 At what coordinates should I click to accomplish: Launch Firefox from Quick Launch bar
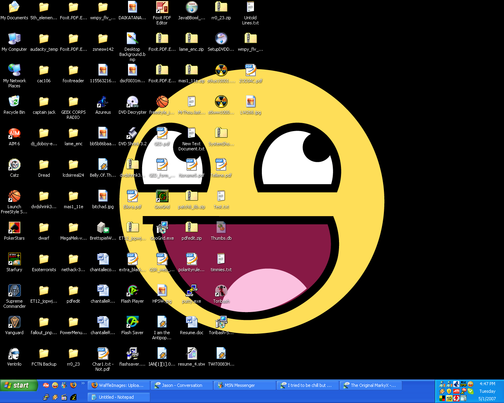73,385
